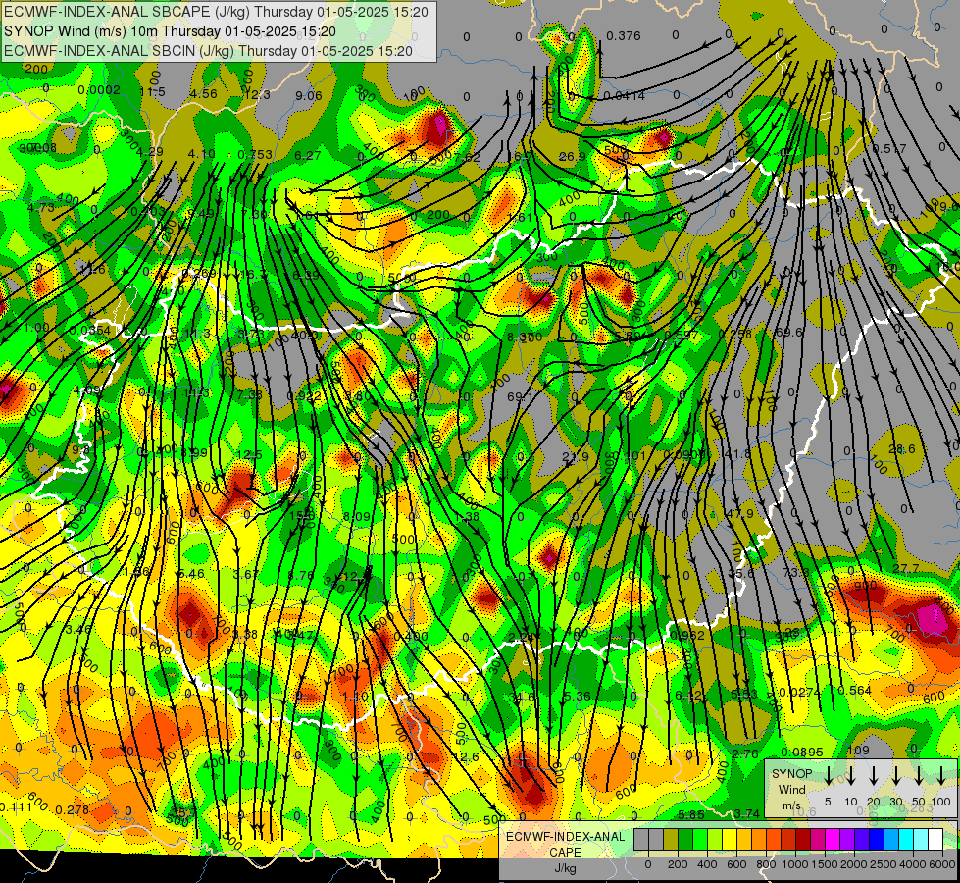The image size is (960, 883).
Task: Click the J/kg unit label in legend
Action: [x=565, y=868]
